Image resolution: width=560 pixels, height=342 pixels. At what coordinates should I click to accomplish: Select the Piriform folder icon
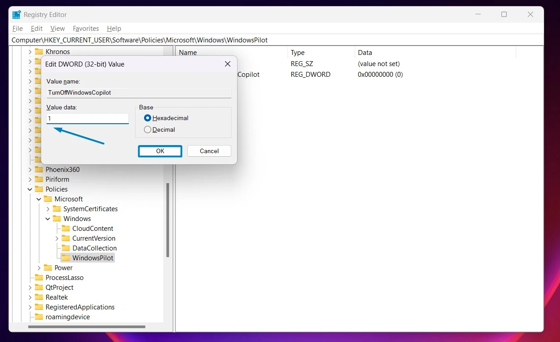(39, 179)
